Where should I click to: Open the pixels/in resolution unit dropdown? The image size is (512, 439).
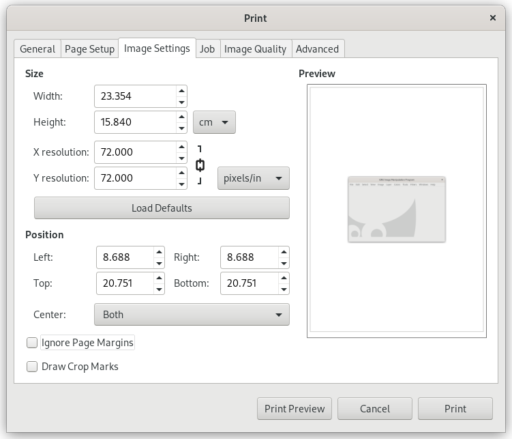point(253,178)
